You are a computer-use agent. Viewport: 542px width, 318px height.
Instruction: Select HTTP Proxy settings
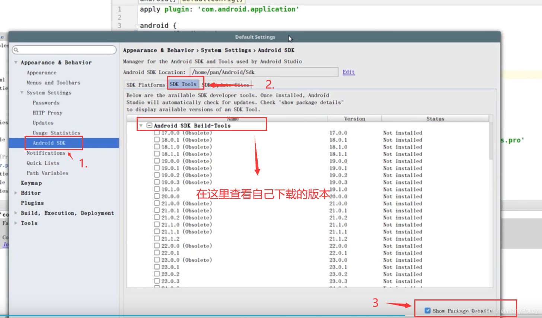(47, 113)
